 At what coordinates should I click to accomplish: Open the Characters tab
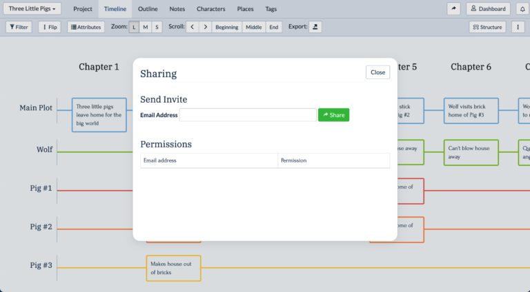(x=210, y=9)
